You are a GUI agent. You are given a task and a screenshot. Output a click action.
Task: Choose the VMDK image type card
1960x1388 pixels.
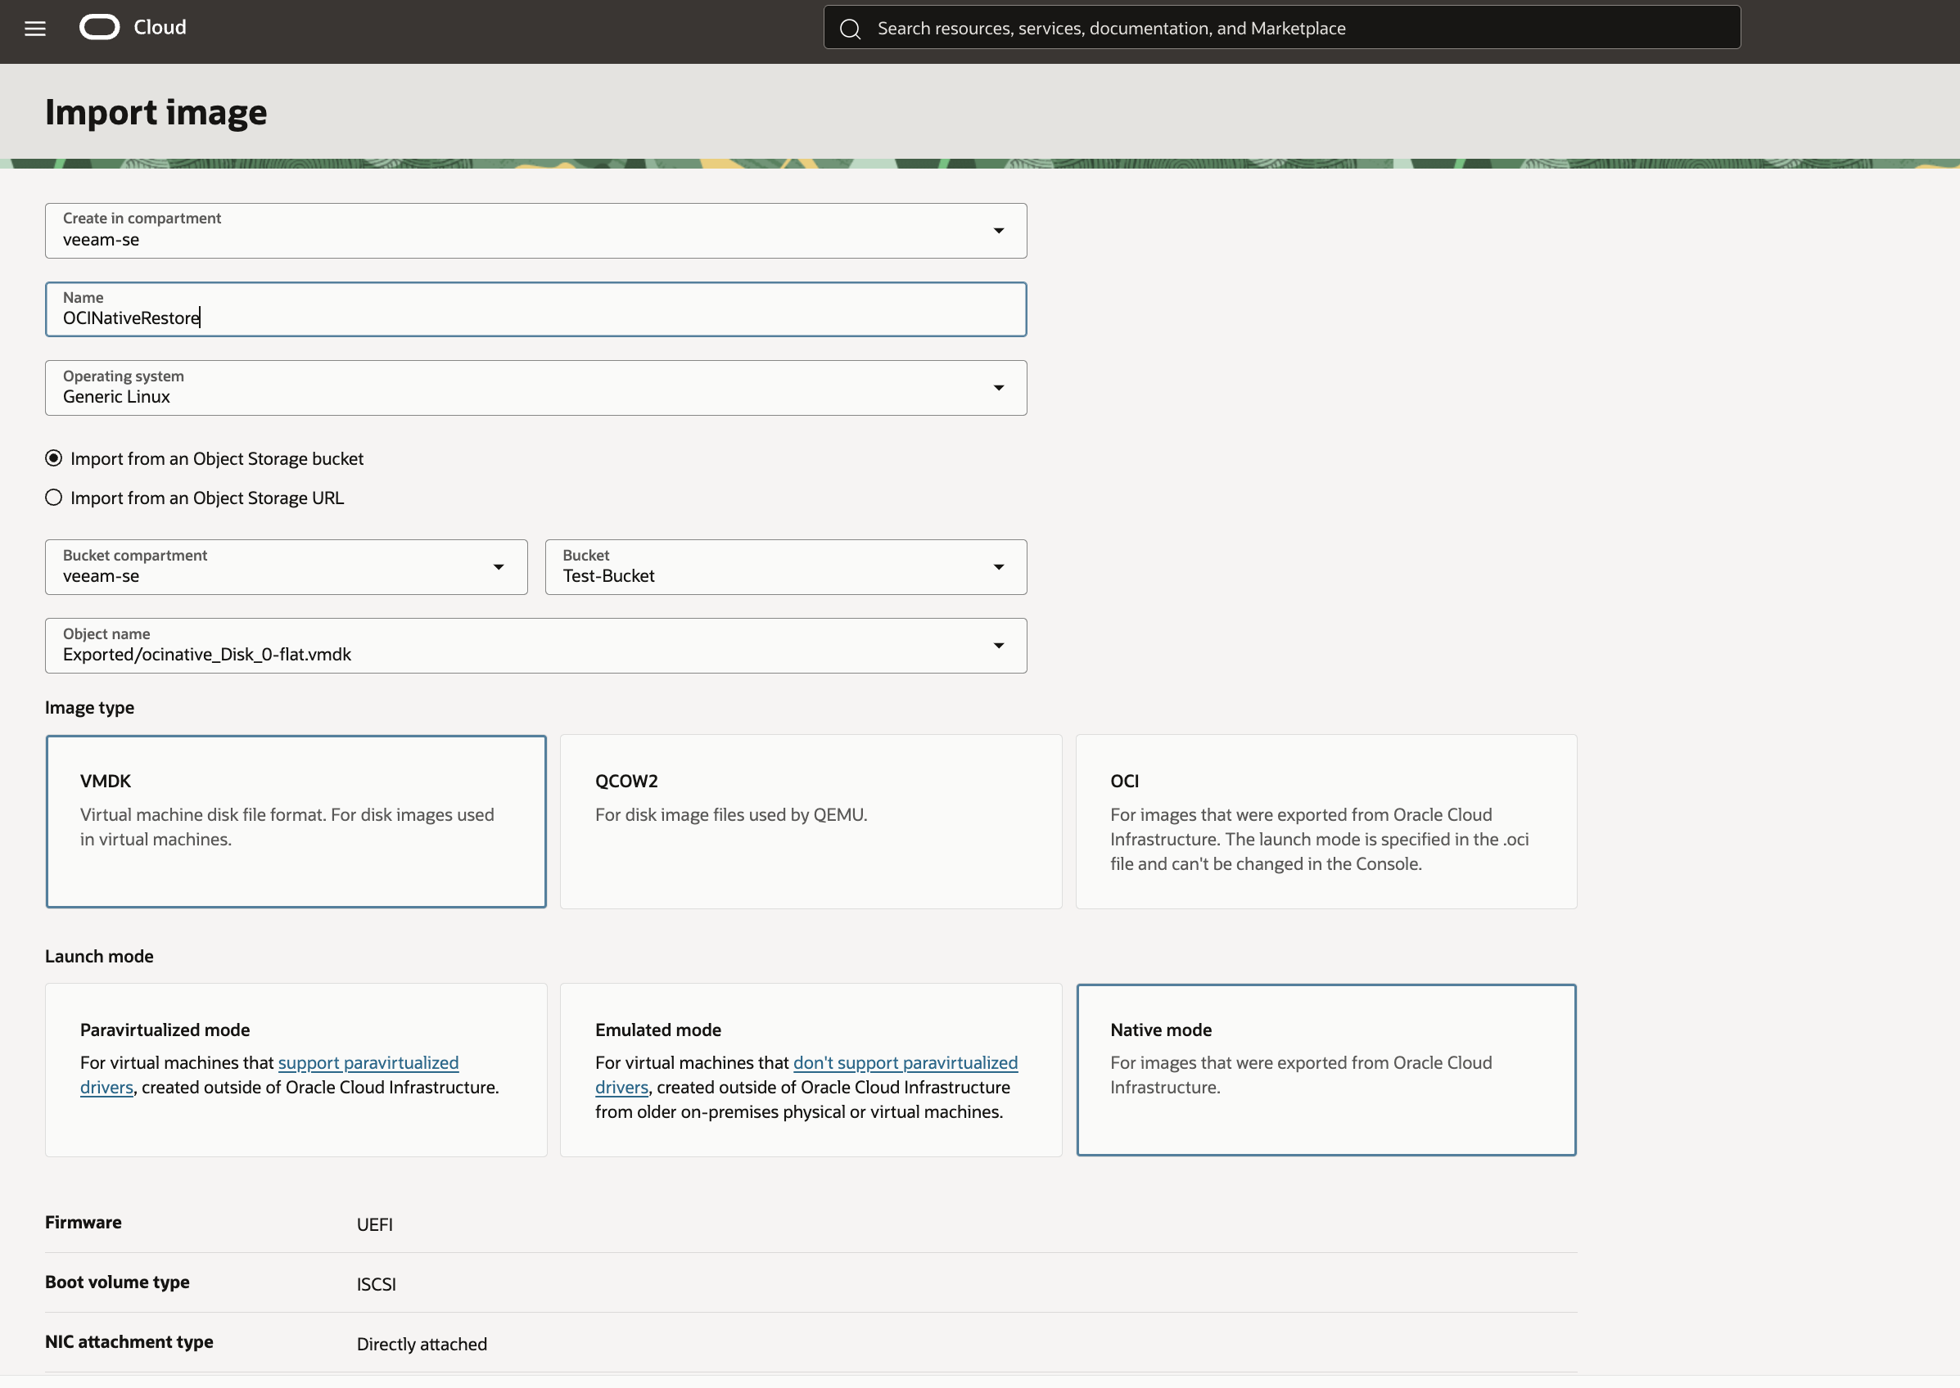pyautogui.click(x=296, y=822)
